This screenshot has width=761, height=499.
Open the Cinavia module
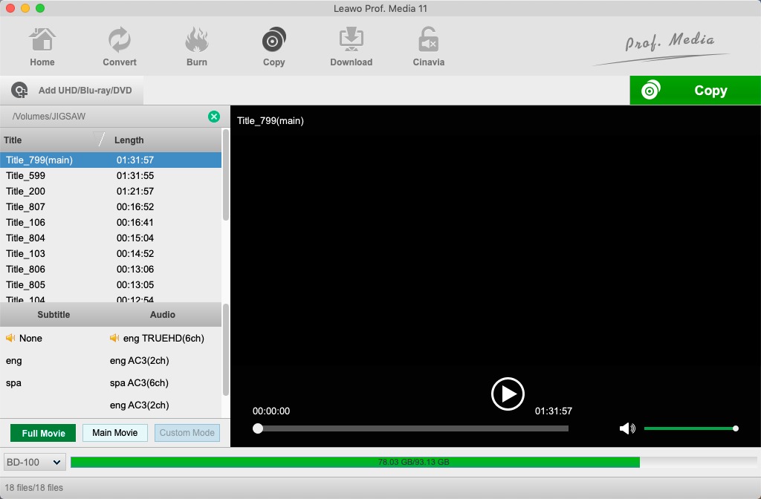[428, 45]
